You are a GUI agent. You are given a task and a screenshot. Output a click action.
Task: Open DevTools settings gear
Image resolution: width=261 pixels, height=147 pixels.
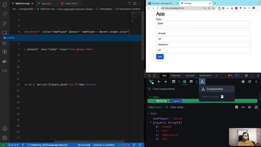pyautogui.click(x=246, y=76)
